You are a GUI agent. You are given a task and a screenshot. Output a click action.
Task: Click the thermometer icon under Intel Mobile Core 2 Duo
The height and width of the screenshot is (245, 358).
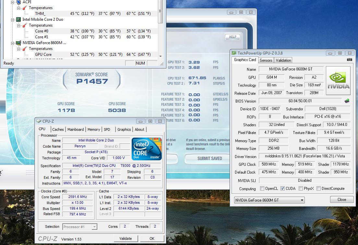[x=25, y=25]
